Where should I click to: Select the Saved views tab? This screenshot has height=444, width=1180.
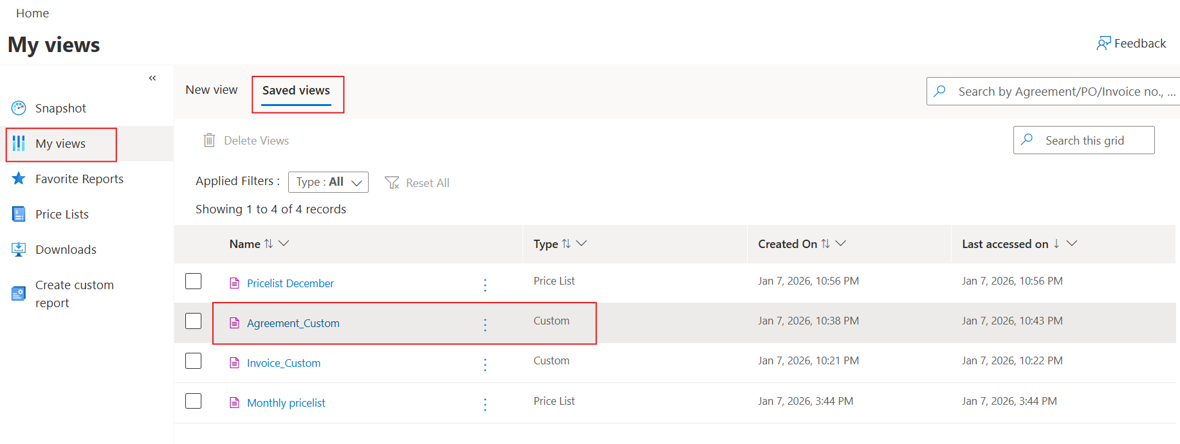point(296,91)
